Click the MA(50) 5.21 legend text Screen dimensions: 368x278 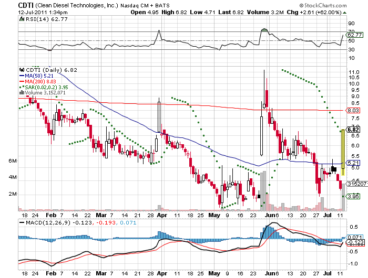39,76
